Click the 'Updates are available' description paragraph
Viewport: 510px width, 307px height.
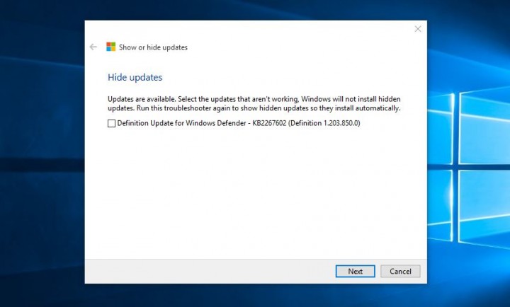click(254, 103)
